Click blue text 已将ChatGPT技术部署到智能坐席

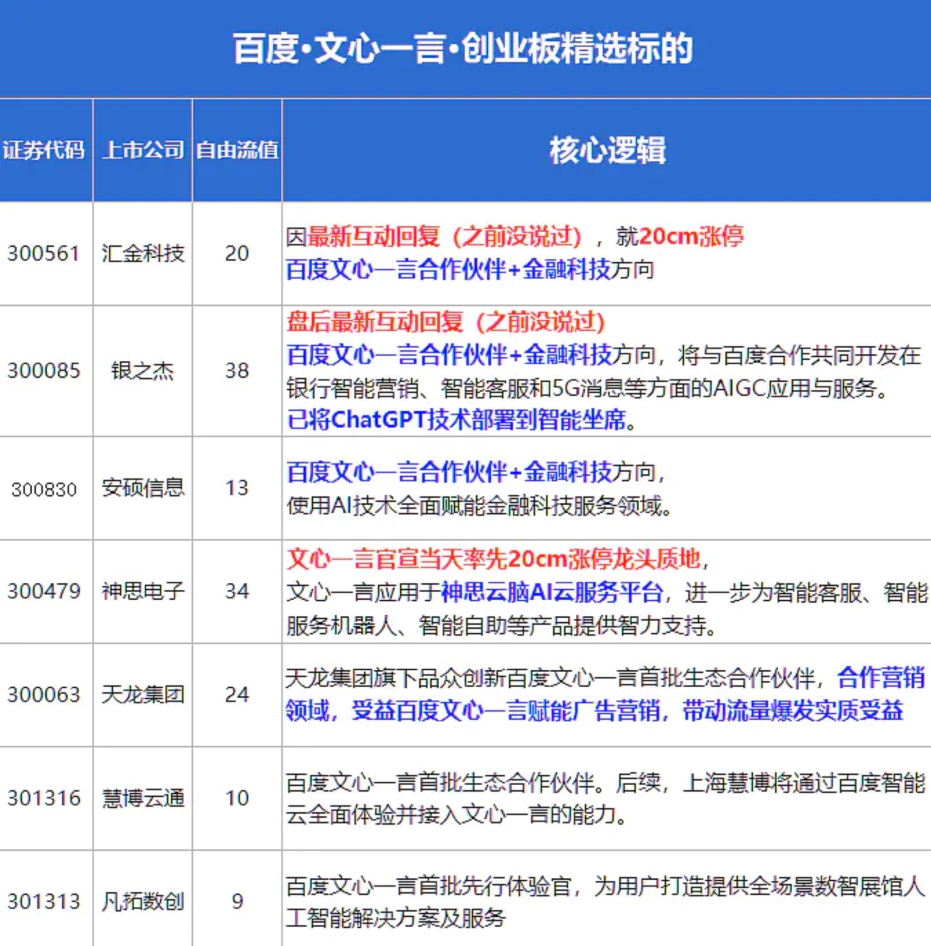457,420
